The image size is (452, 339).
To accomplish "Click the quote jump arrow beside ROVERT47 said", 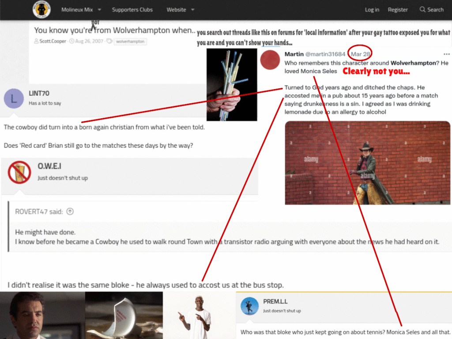I will (70, 211).
